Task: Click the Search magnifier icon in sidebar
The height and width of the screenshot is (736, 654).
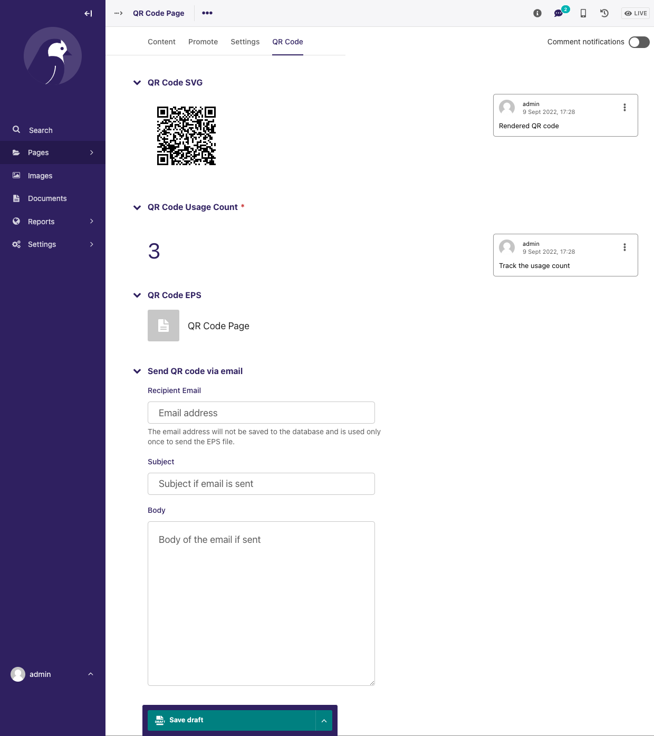Action: [16, 129]
